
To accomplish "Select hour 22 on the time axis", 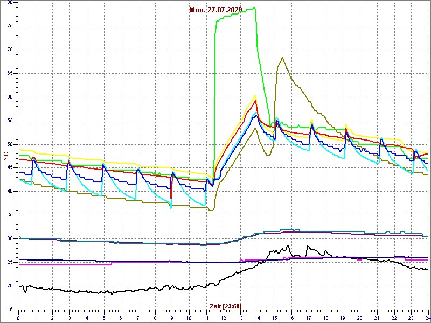I will (394, 317).
